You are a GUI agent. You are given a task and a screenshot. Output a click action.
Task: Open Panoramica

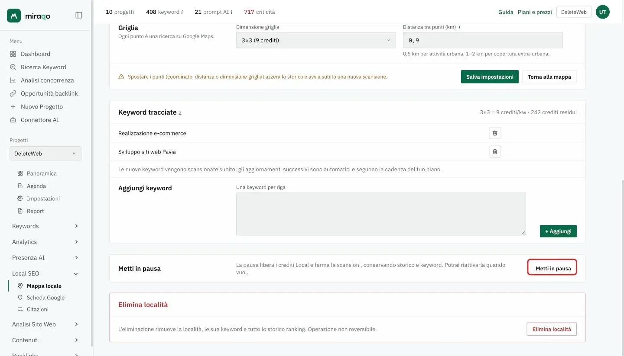pos(42,173)
